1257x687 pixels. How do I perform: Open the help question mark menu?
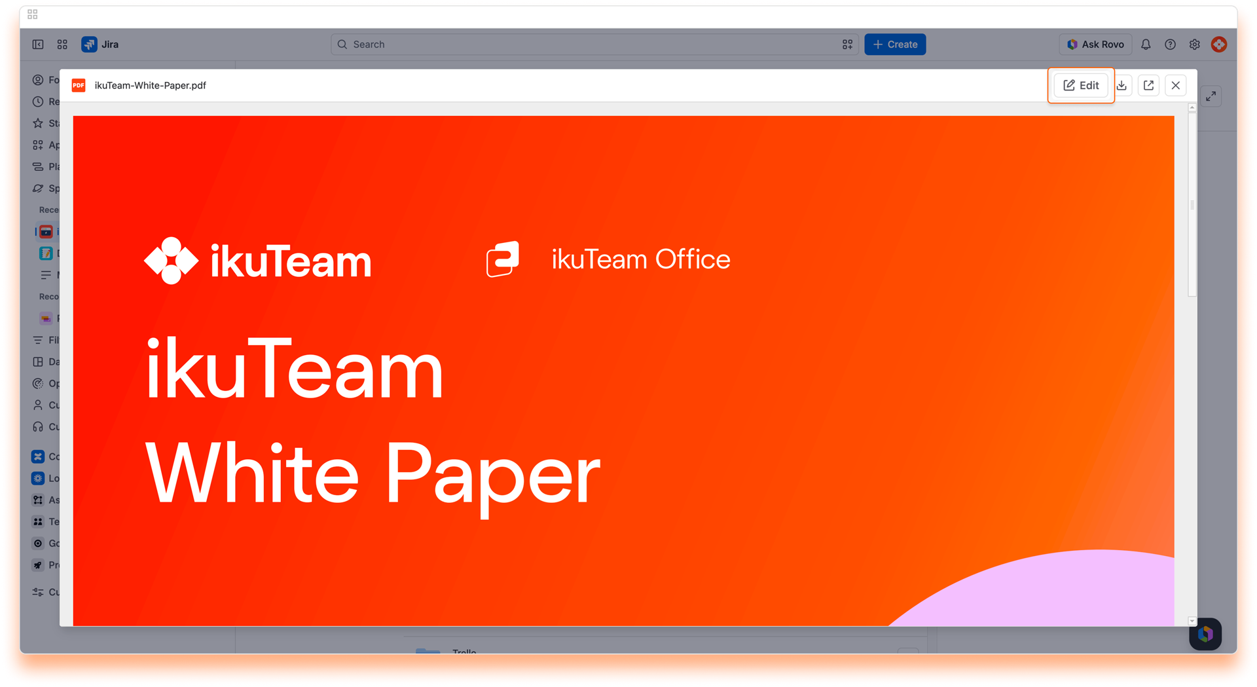tap(1170, 45)
